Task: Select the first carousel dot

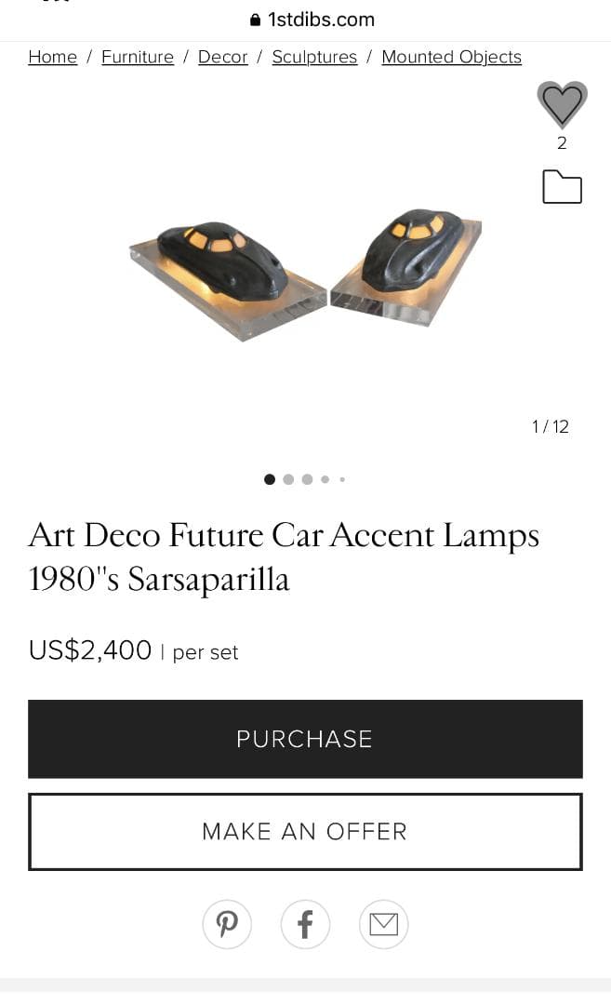Action: pyautogui.click(x=270, y=479)
